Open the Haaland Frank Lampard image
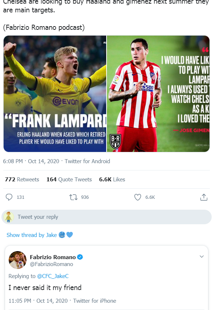Image resolution: width=220 pixels, height=310 pixels. point(55,94)
